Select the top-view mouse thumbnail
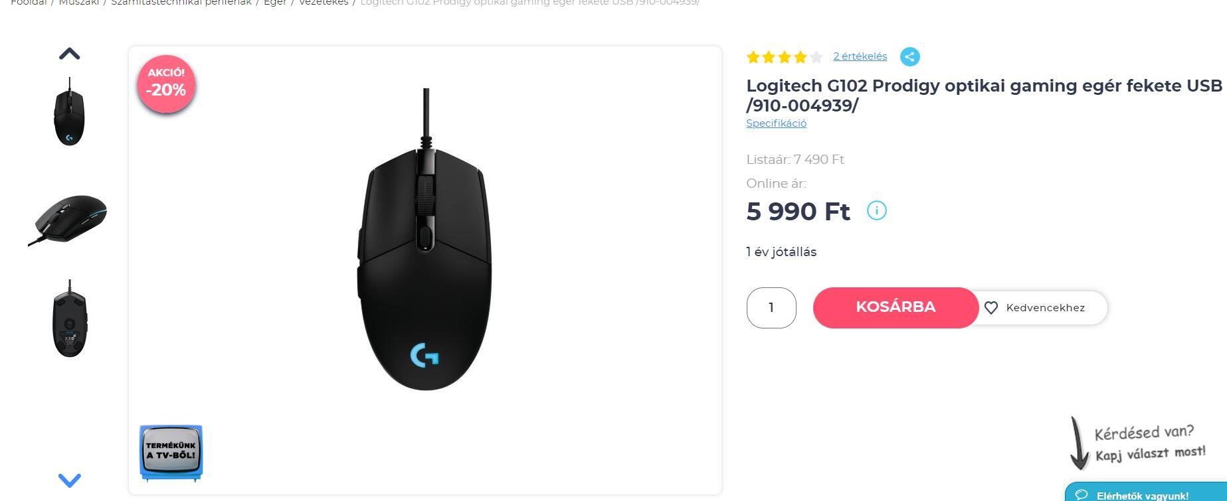1227x501 pixels. 70,111
